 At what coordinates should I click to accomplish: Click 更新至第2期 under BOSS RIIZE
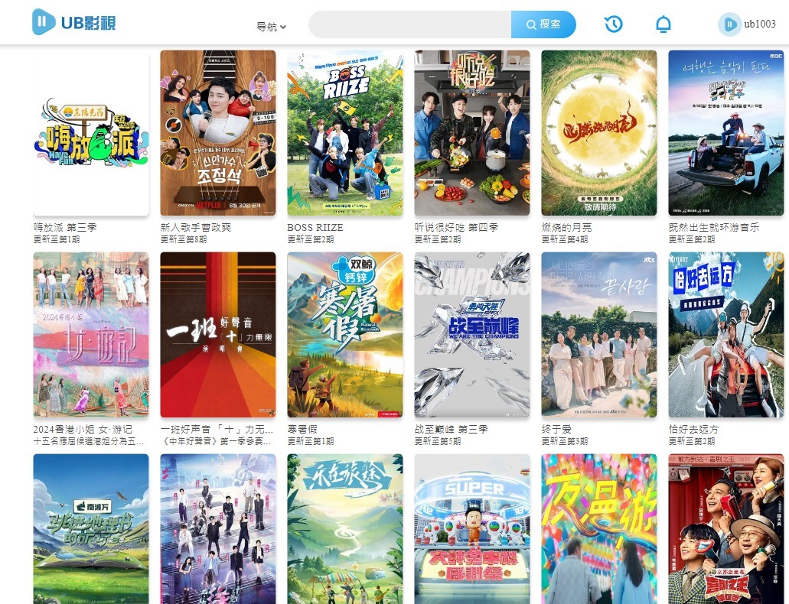(x=311, y=239)
